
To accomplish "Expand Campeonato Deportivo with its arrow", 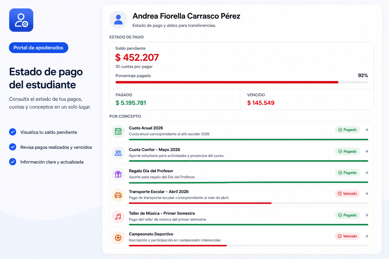I will tap(367, 236).
